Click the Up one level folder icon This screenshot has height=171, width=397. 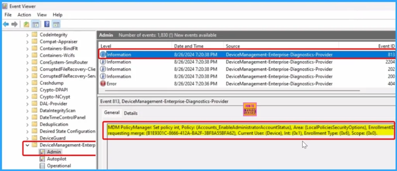point(26,24)
